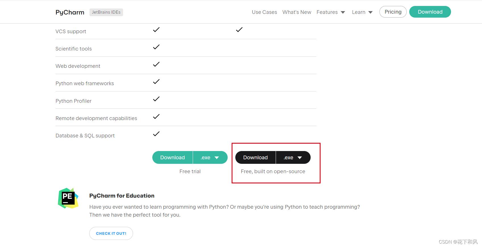Click the JetBrains IDEs badge

pyautogui.click(x=106, y=12)
